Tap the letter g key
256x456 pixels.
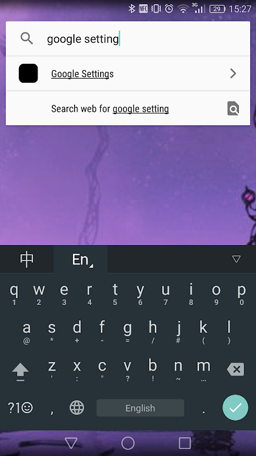[x=127, y=332]
